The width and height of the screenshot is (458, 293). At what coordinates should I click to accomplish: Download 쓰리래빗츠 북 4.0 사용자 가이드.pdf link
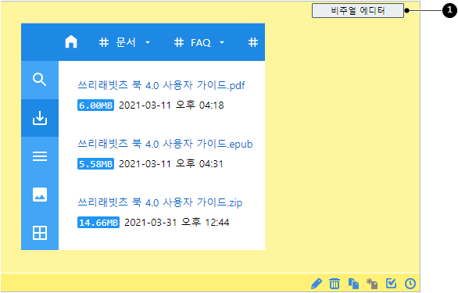click(x=161, y=85)
